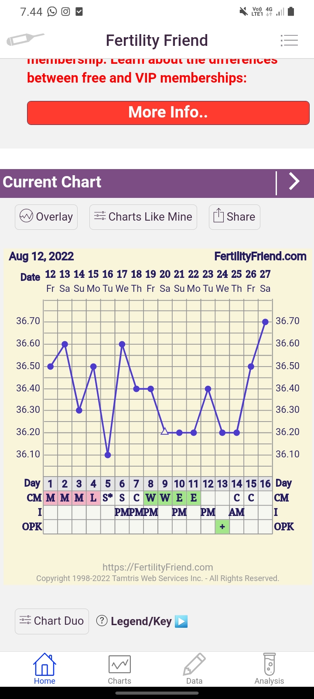Tap the WhatsApp status bar notification icon
Screen dimensions: 314x699
point(52,12)
